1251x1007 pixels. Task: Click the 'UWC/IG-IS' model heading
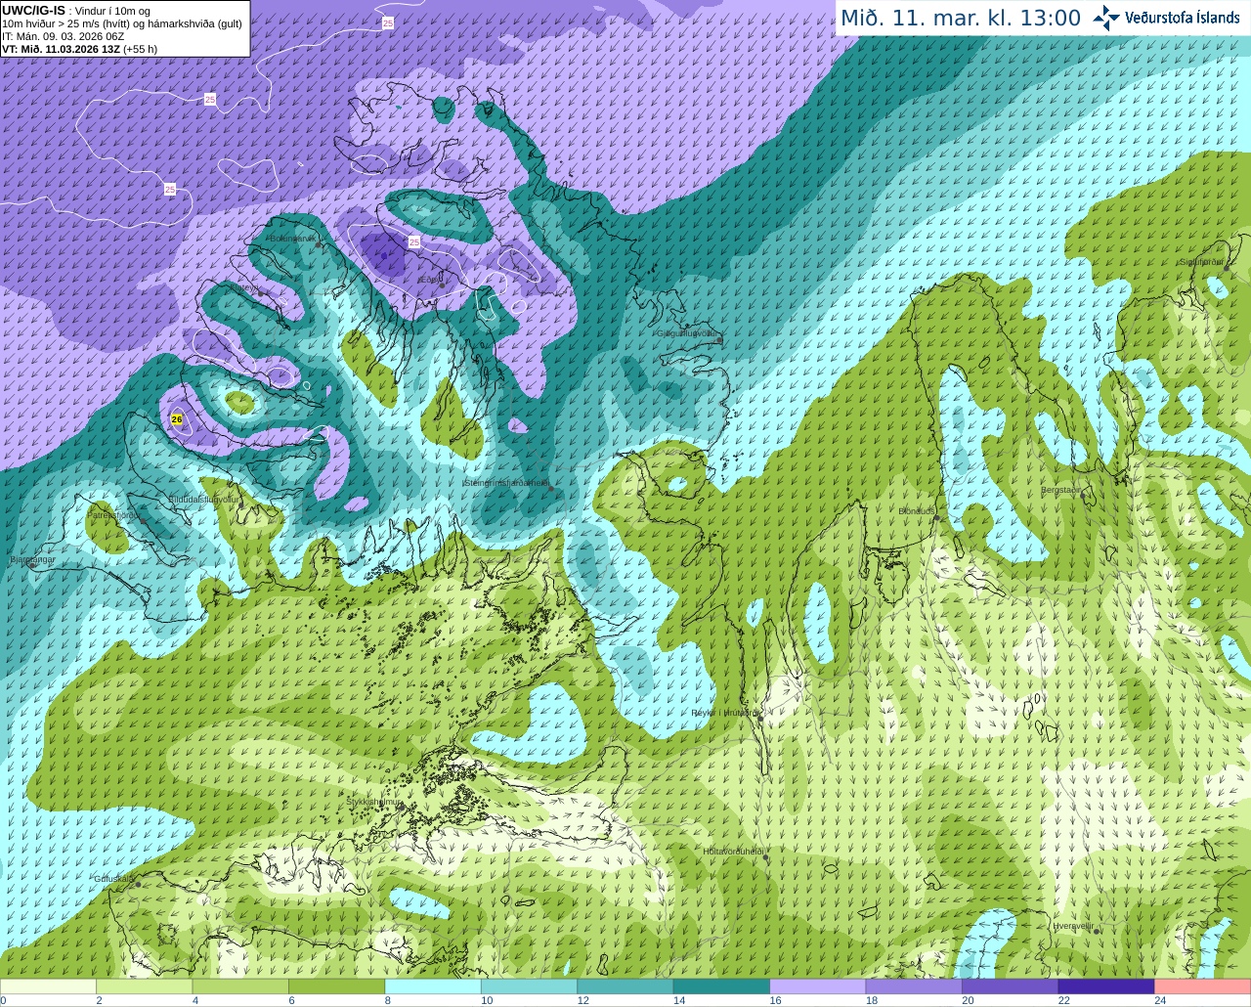(x=33, y=10)
